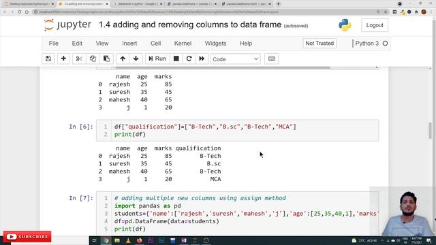Open the Widgets menu

215,44
